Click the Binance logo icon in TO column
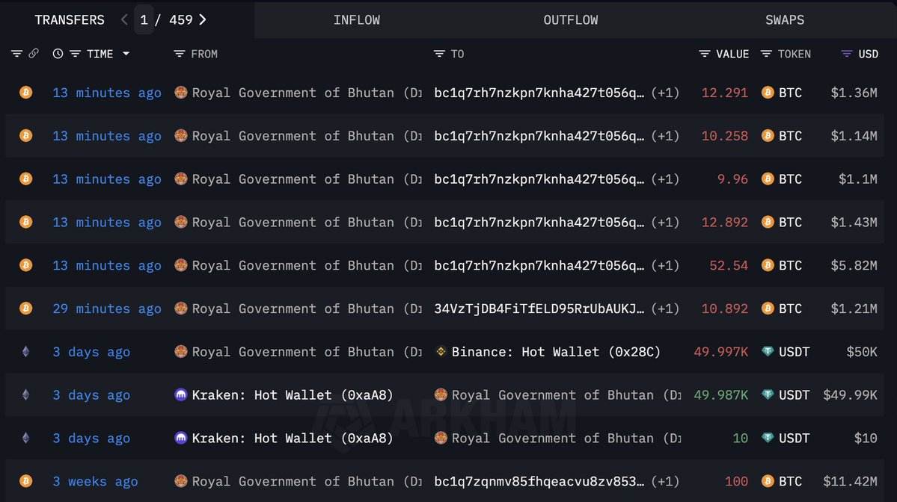897x502 pixels. click(x=441, y=352)
